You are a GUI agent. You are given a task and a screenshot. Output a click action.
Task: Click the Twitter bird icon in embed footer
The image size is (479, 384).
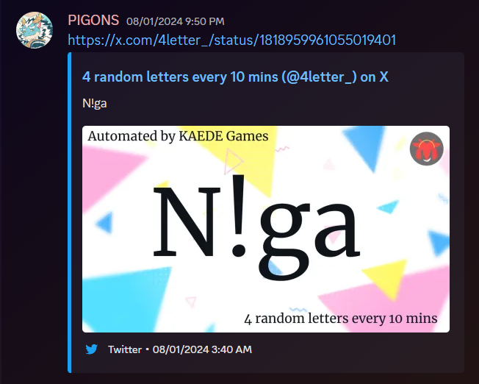91,349
